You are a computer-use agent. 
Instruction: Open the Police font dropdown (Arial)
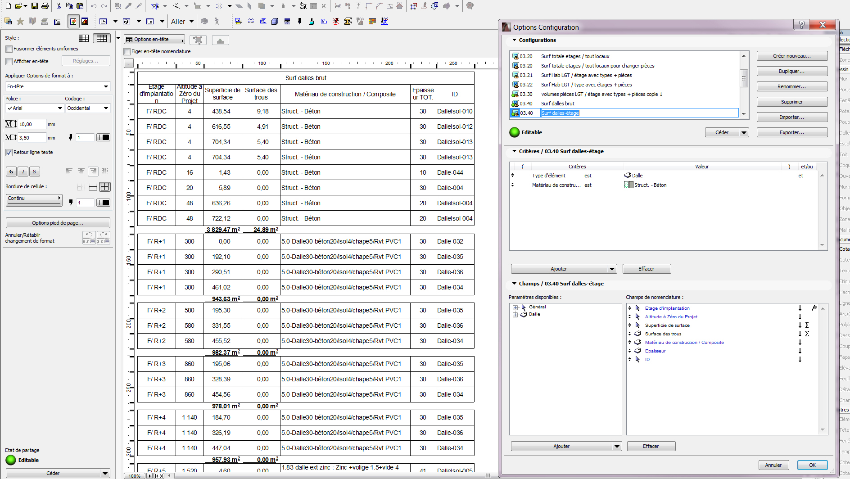pyautogui.click(x=35, y=108)
